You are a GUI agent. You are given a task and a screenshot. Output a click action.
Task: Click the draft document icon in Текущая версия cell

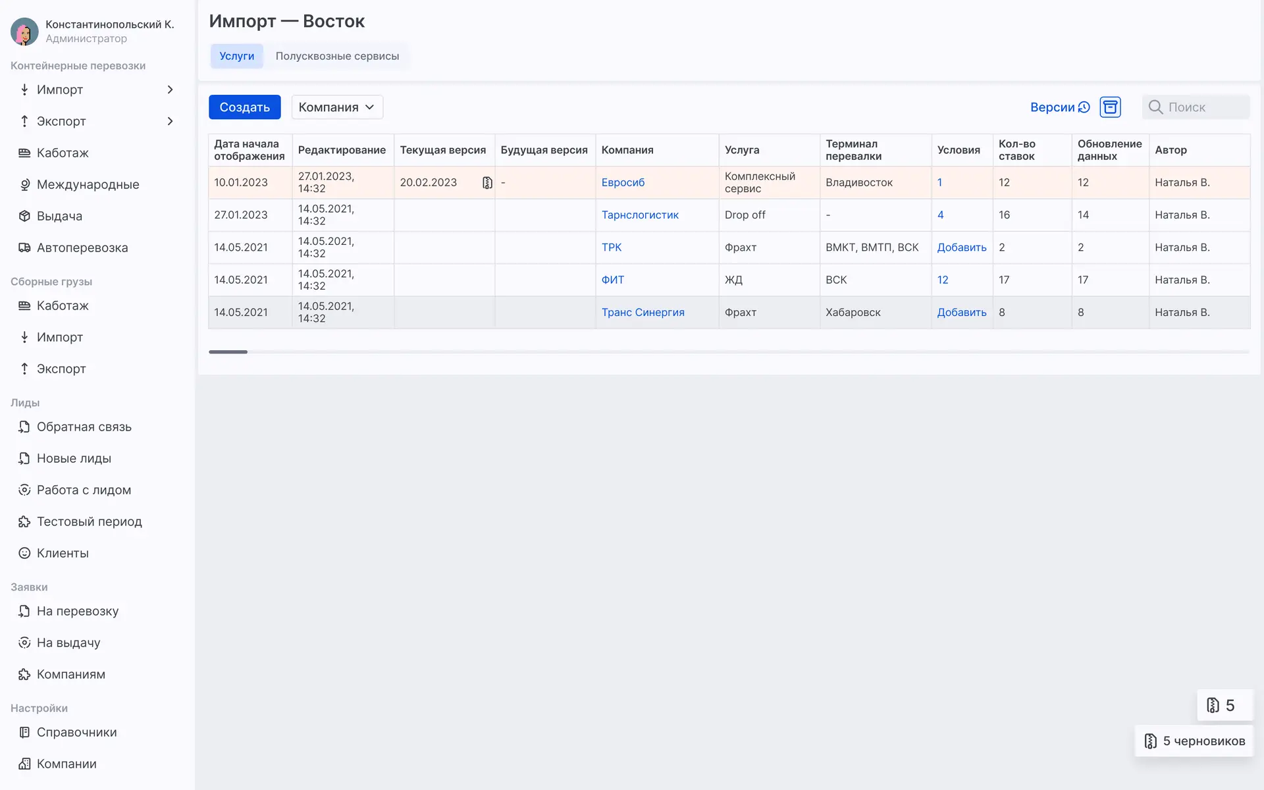click(x=487, y=182)
